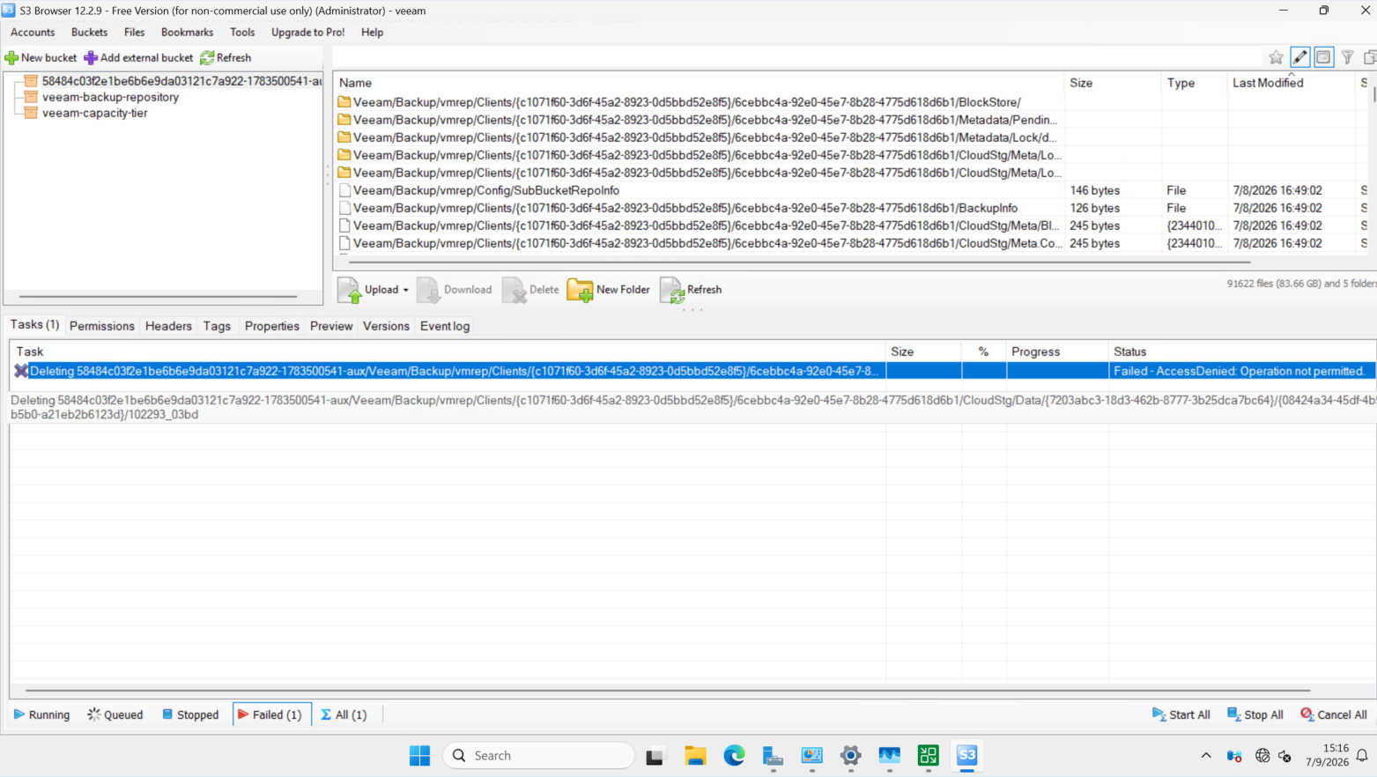The image size is (1377, 777).
Task: Click the star bookmark icon
Action: [1276, 57]
